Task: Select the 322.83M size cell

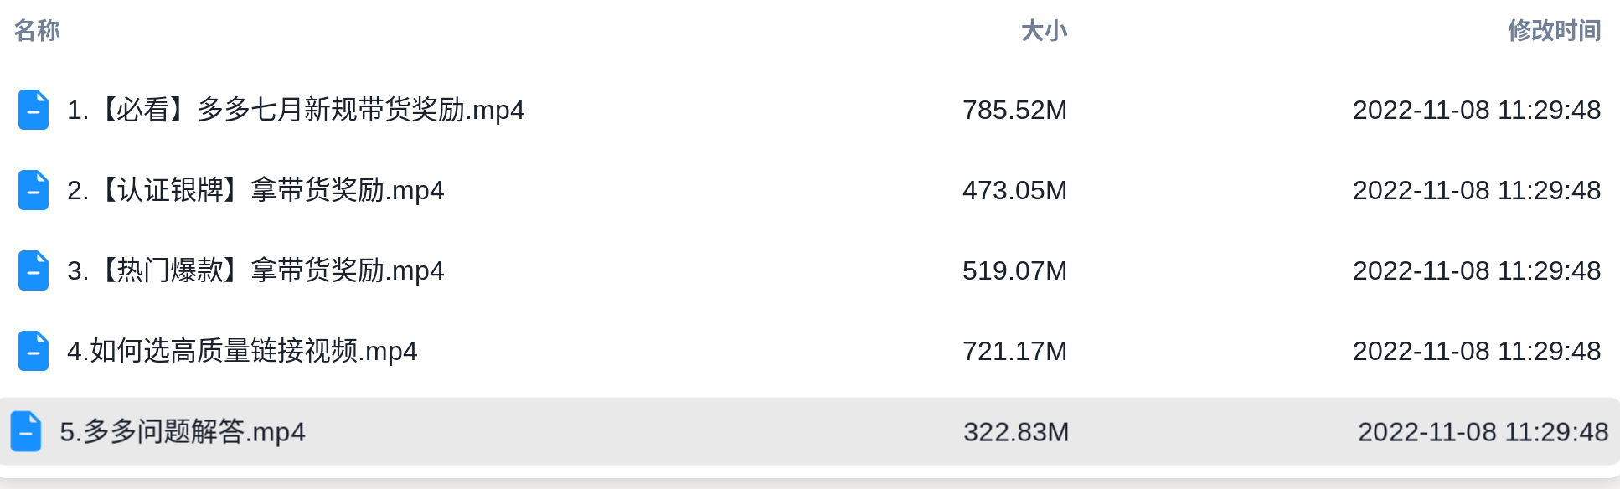Action: pos(1016,431)
